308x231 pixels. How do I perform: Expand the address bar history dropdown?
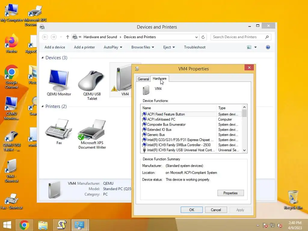(x=196, y=37)
